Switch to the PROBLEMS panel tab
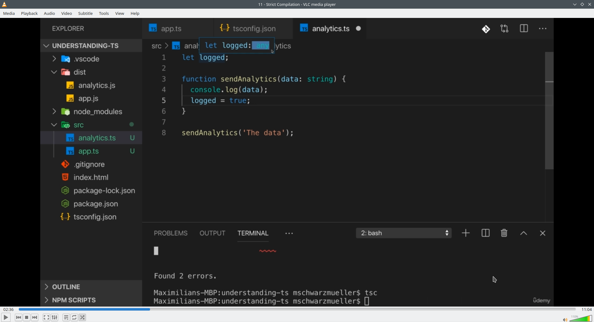594x322 pixels. point(171,233)
